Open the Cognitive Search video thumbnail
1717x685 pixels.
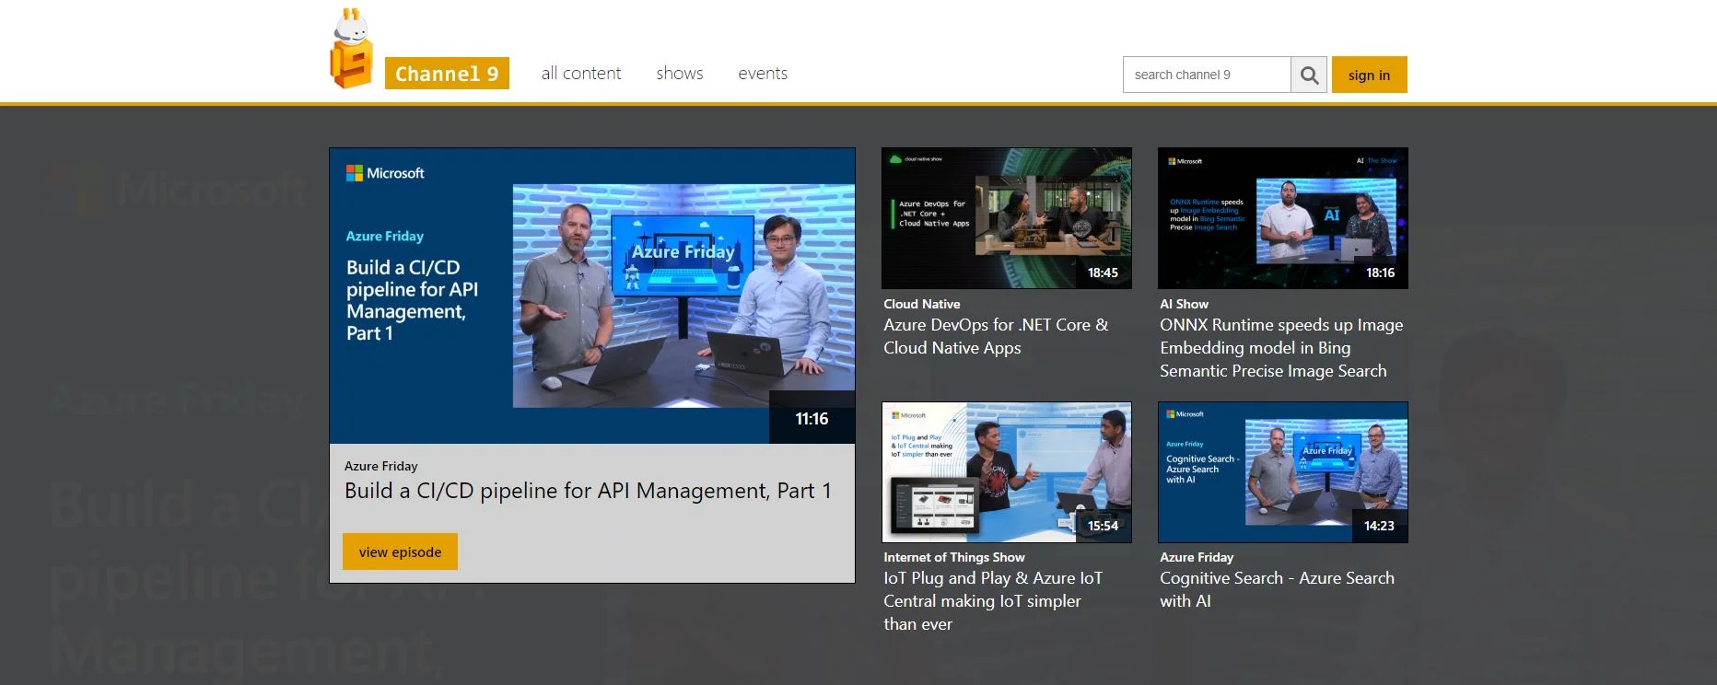tap(1283, 472)
